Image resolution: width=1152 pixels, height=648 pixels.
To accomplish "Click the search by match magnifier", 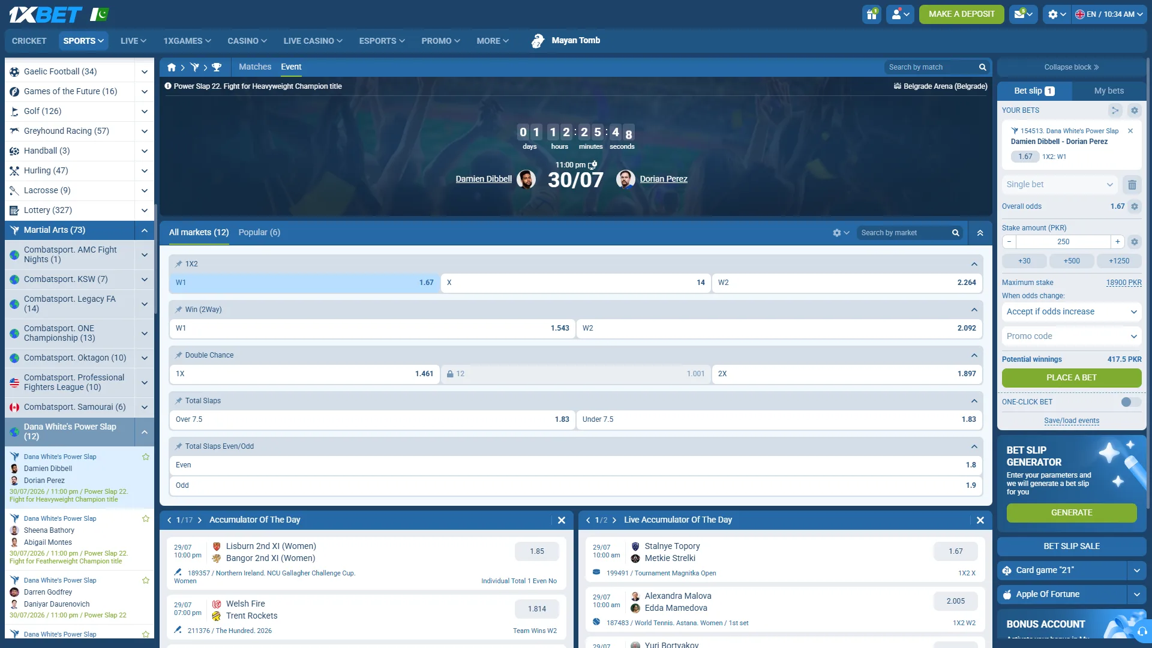I will click(982, 67).
